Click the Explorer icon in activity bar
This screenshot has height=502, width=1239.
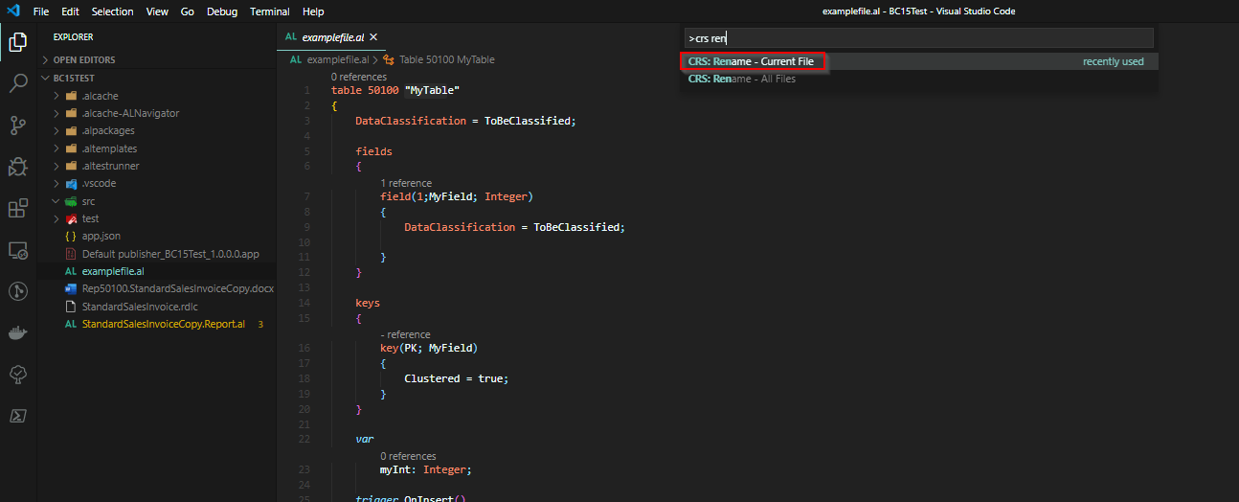pyautogui.click(x=17, y=42)
